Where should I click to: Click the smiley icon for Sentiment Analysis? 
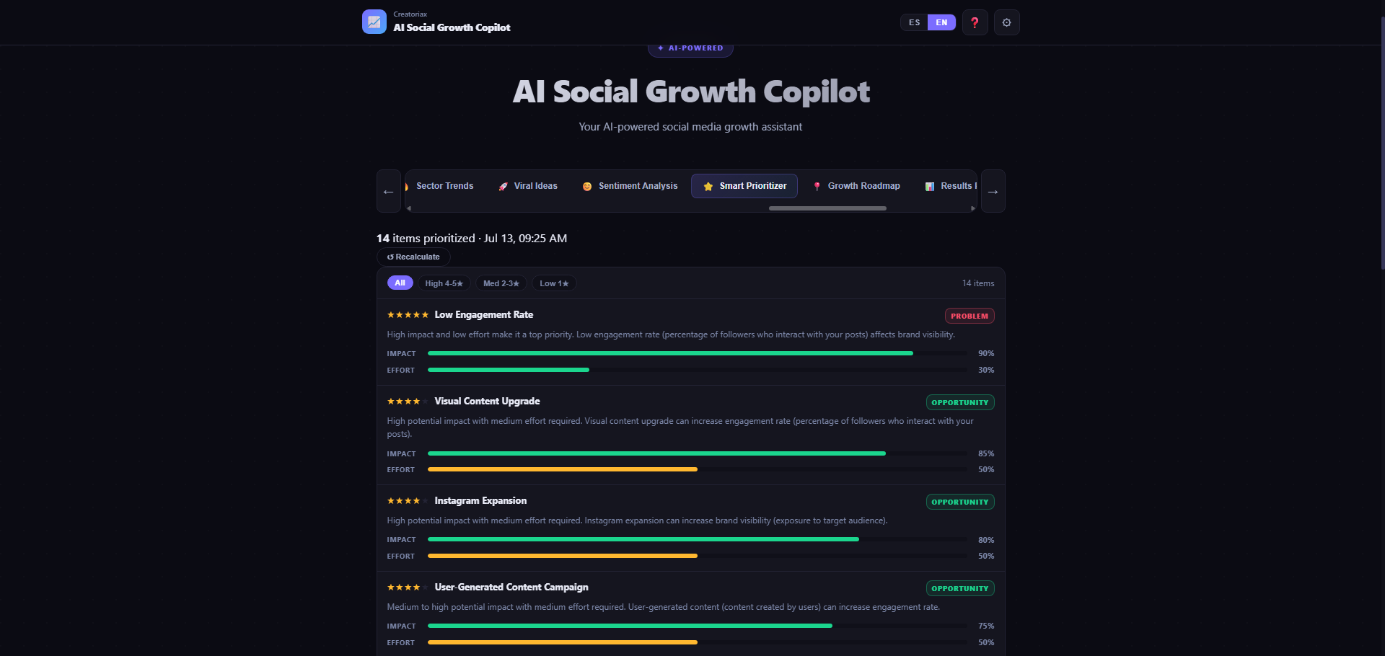tap(587, 186)
